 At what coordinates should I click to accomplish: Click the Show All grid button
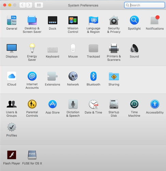click(x=39, y=5)
